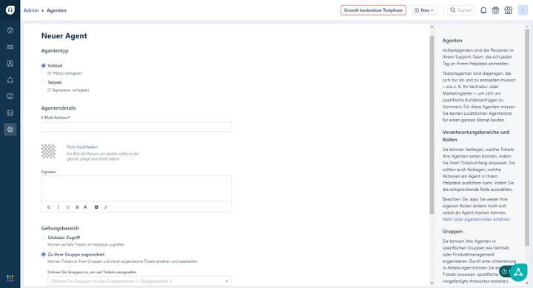Expand the groups assignment dropdown

tap(139, 281)
